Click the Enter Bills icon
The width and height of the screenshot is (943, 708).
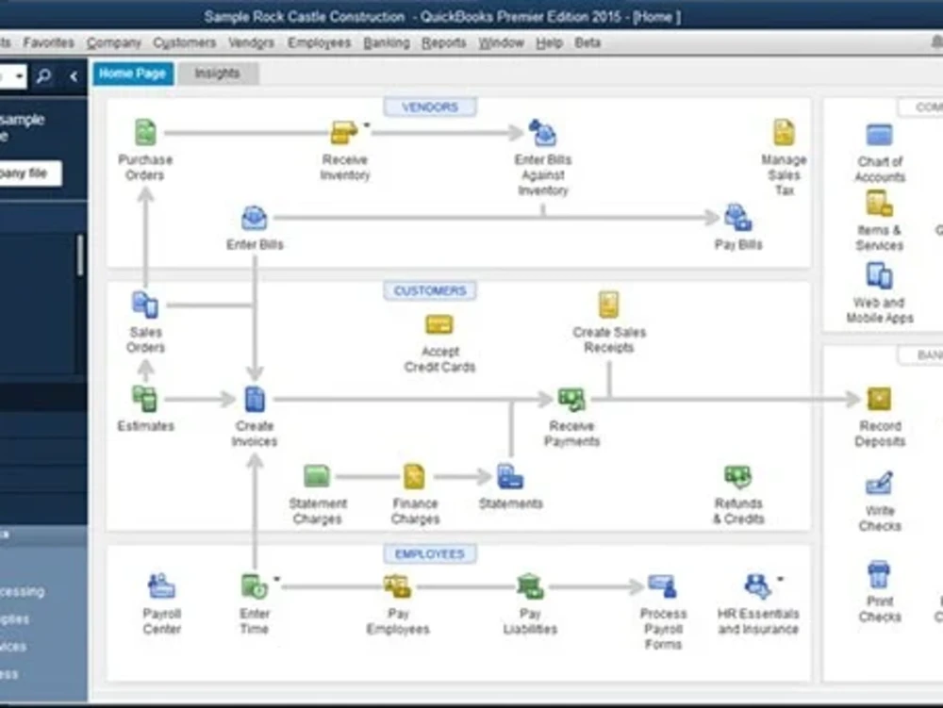(255, 218)
